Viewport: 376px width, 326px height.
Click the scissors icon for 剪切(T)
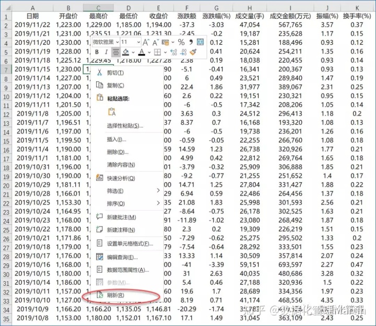coord(100,73)
